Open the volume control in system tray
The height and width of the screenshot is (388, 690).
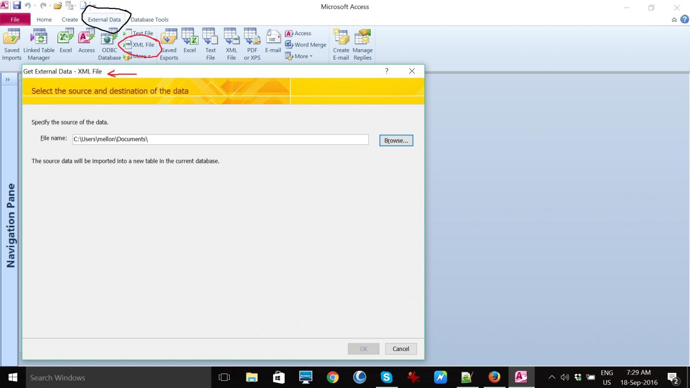click(x=565, y=377)
